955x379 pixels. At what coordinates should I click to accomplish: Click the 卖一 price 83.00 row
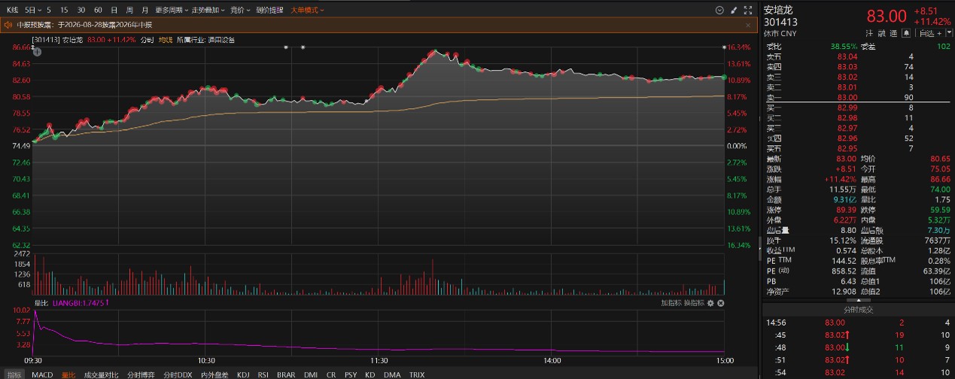(858, 97)
